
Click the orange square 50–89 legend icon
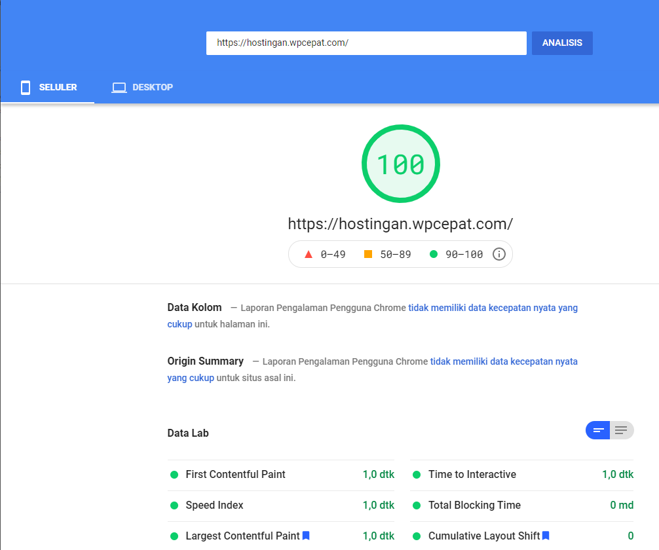pyautogui.click(x=368, y=254)
